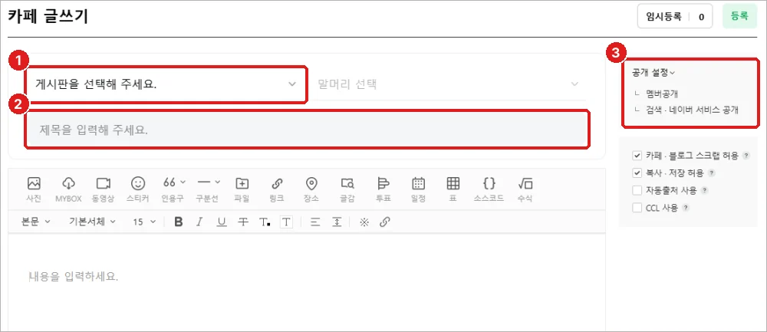Open special characters picker
Screen dimensions: 767x332
click(364, 222)
